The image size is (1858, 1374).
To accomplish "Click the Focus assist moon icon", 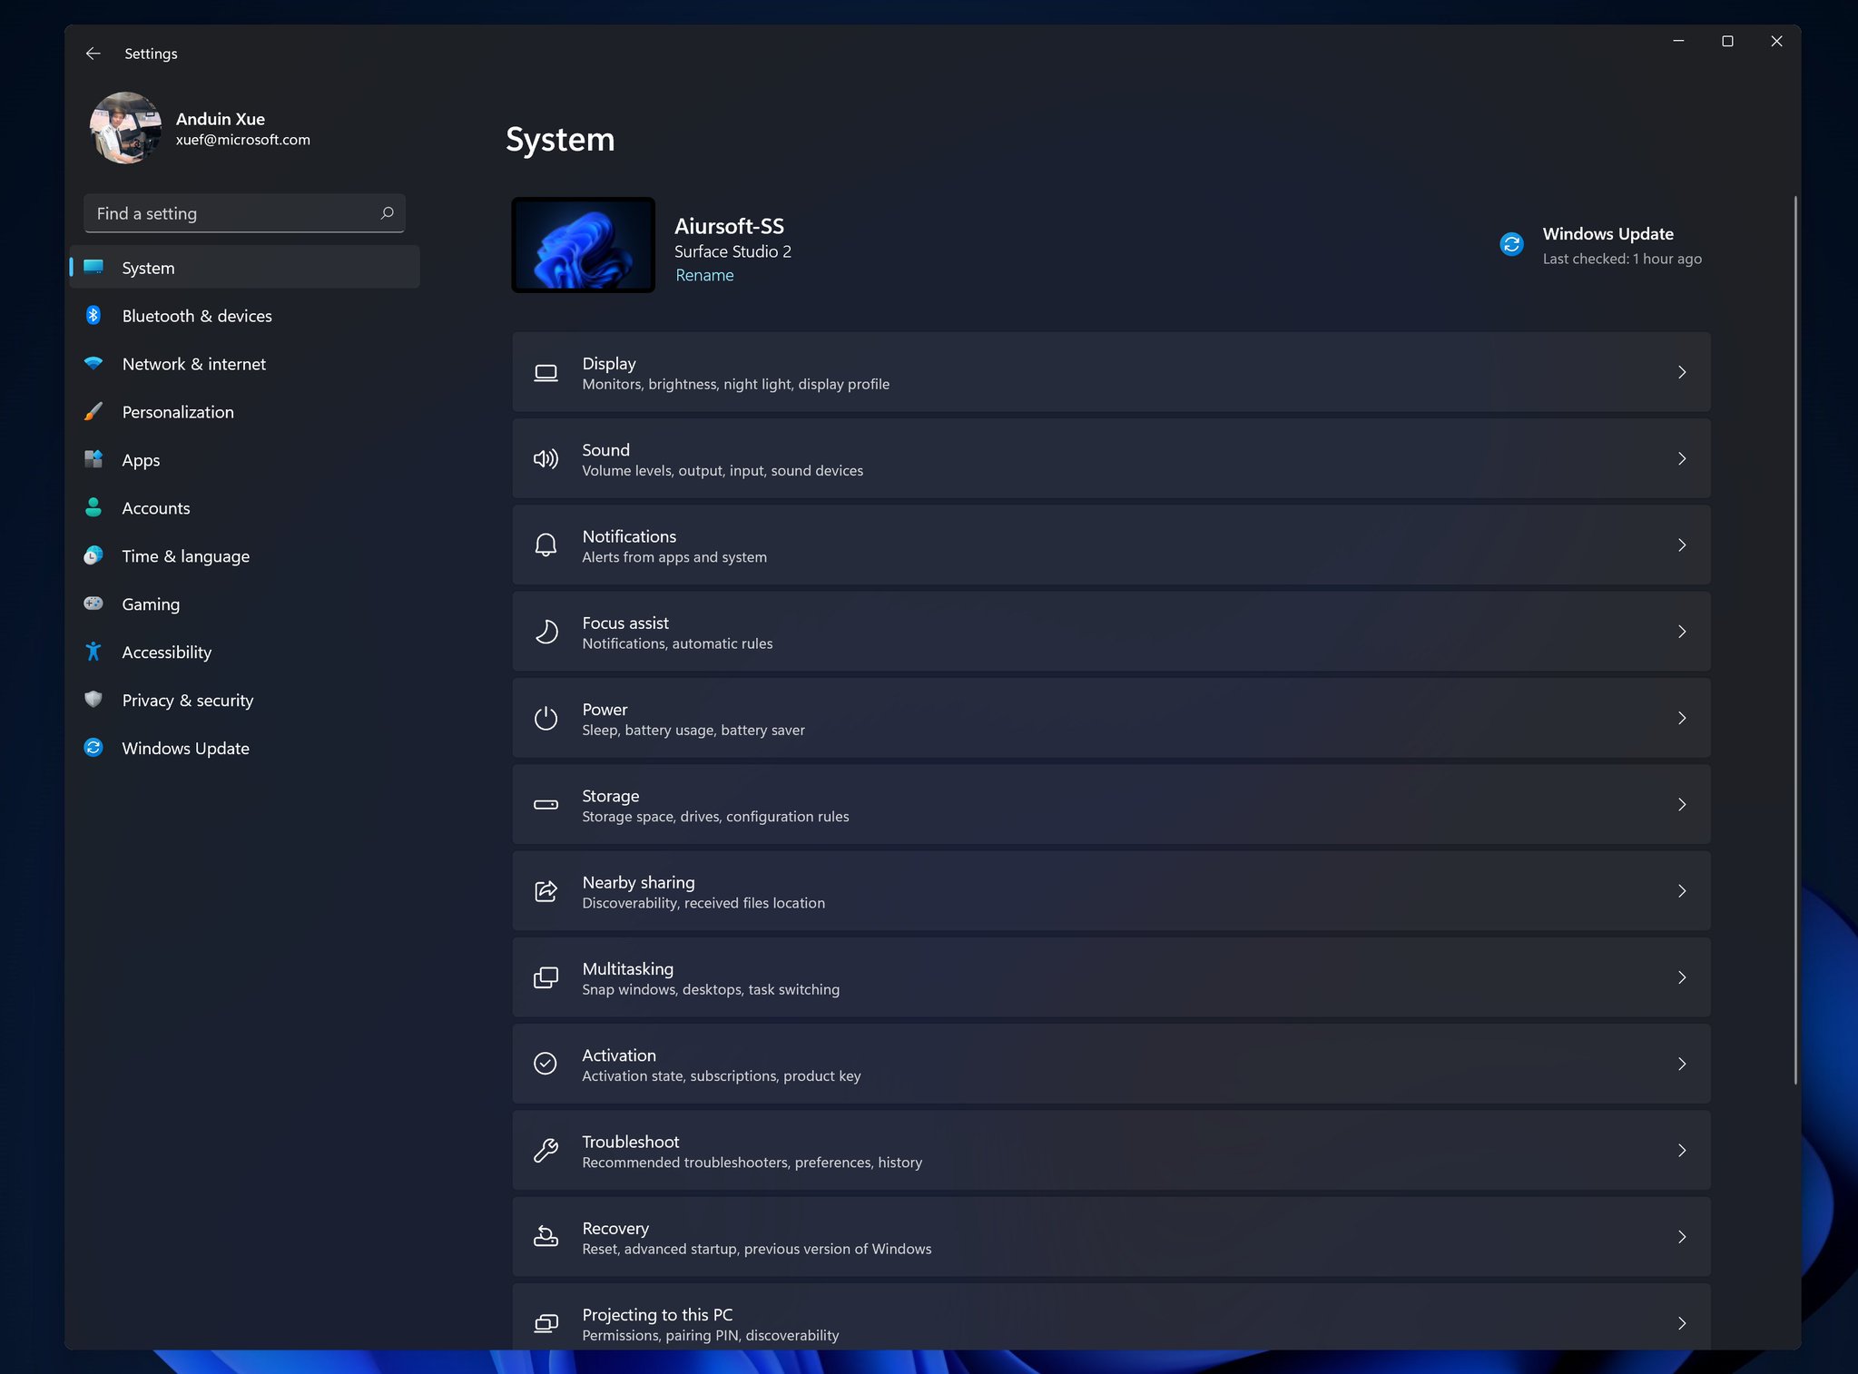I will (x=546, y=632).
